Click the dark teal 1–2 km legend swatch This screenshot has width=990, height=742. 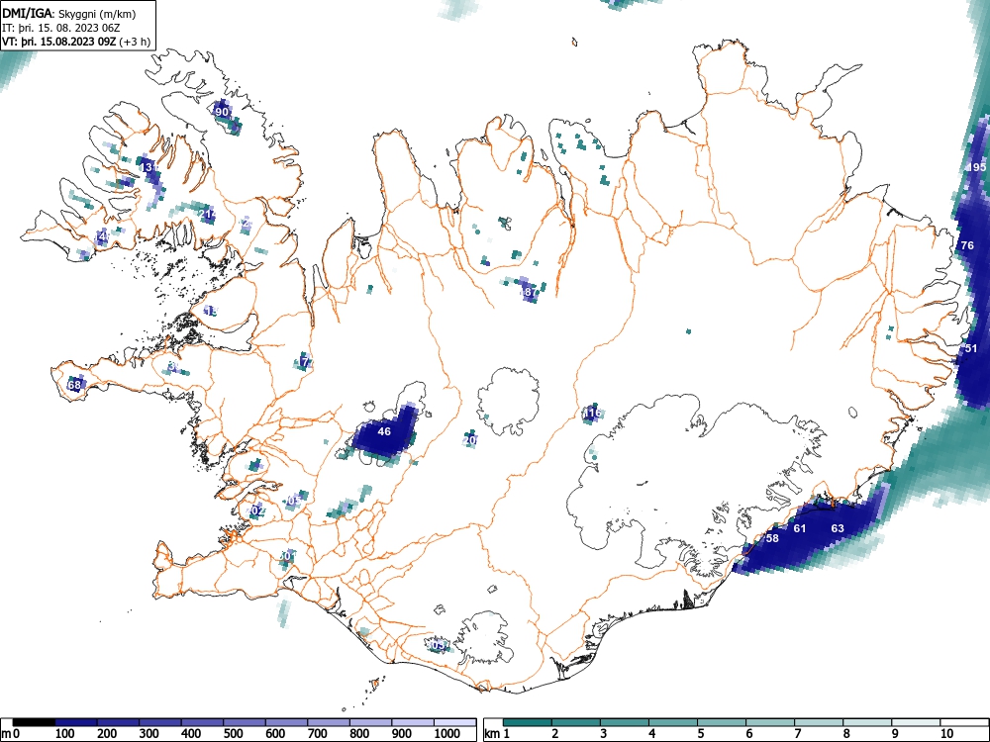pos(528,722)
